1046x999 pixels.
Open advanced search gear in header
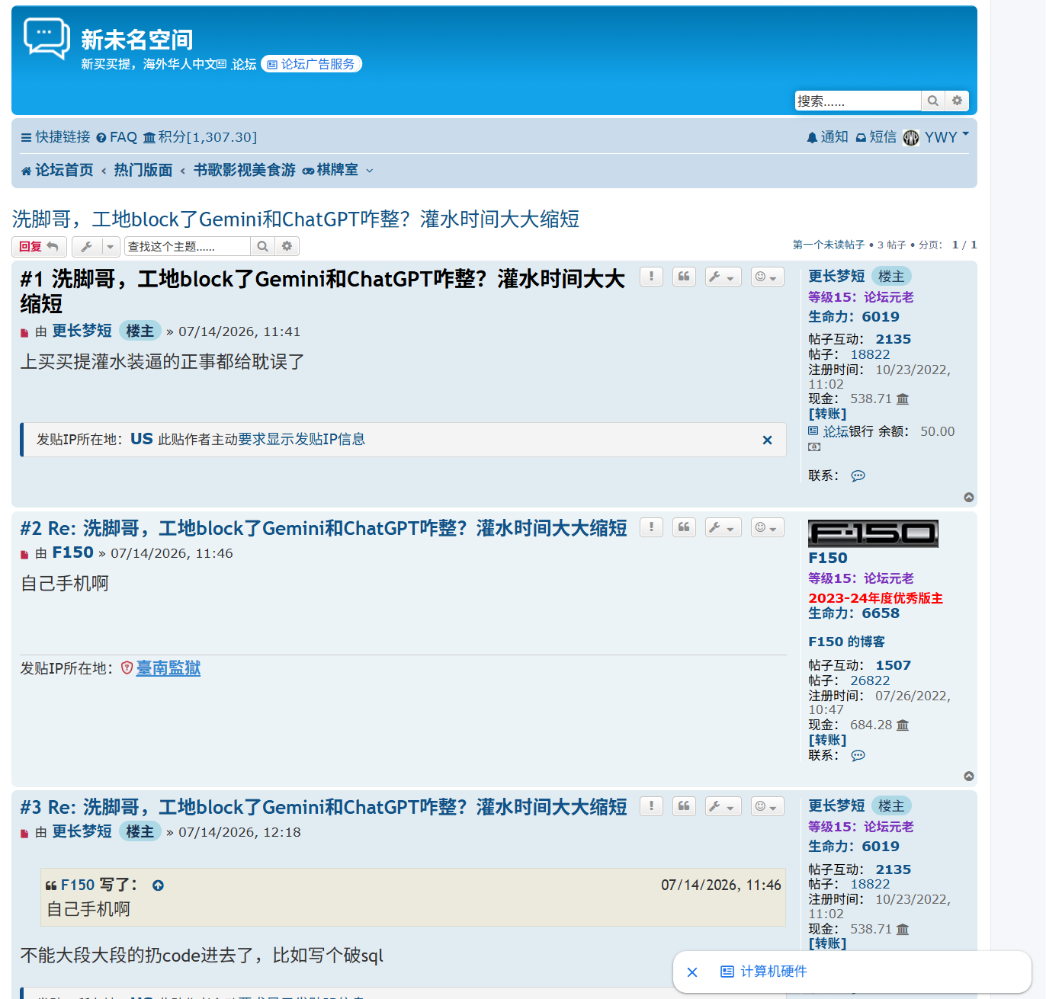pyautogui.click(x=958, y=101)
